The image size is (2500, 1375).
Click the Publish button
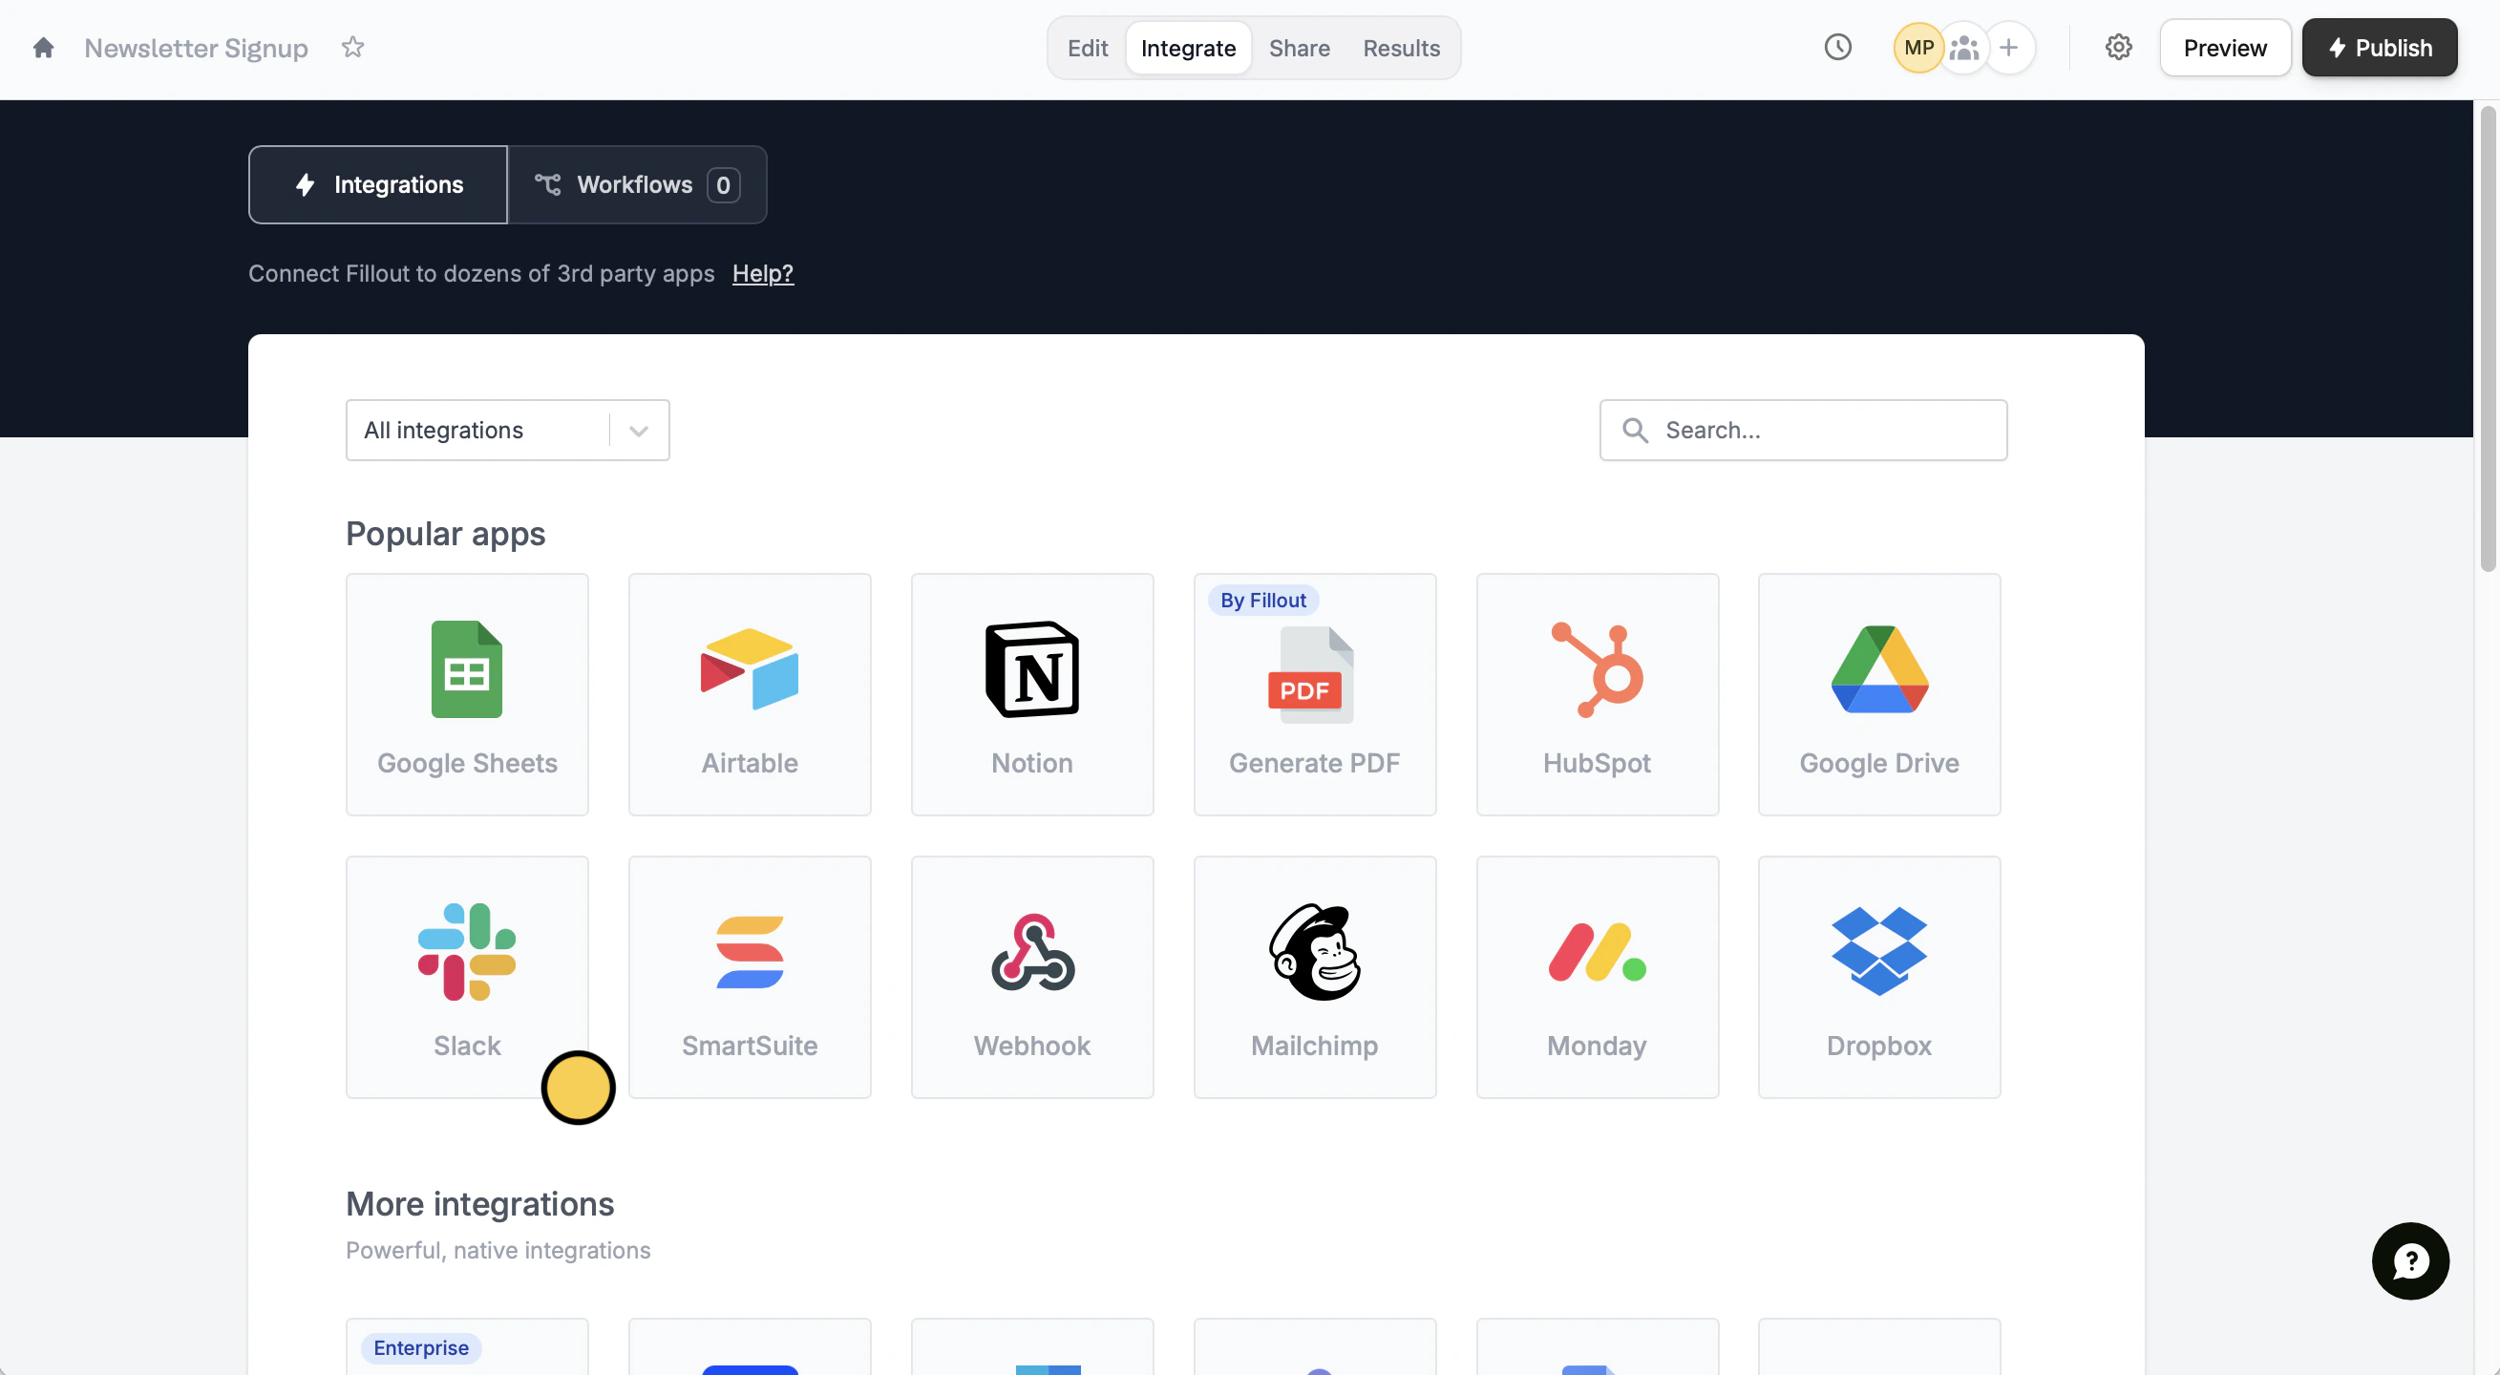coord(2379,48)
